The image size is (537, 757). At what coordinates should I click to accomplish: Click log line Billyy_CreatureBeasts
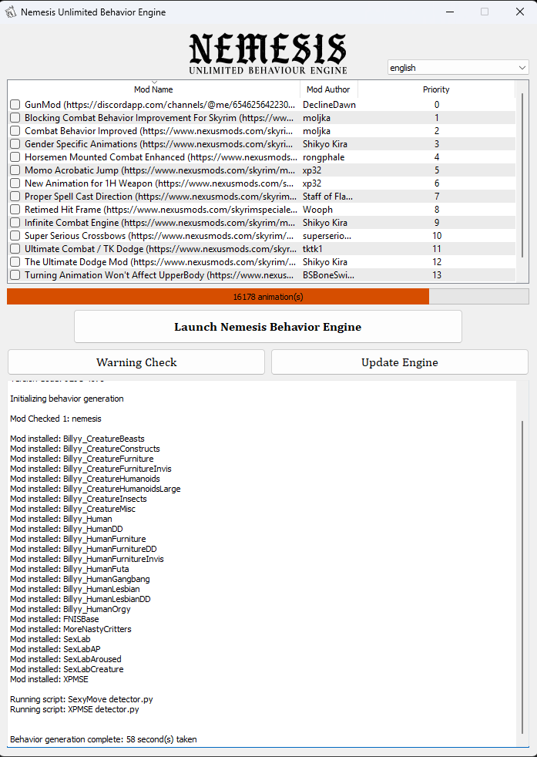point(77,439)
